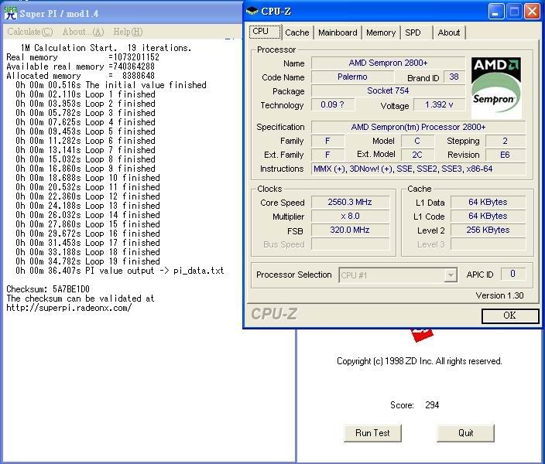Click the http://superpi.radeonx.com/ URL text
Viewport: 545px width, 464px height.
coord(69,308)
